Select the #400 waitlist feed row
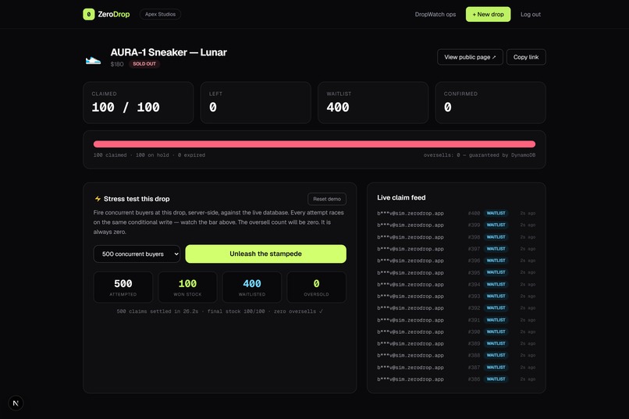Image resolution: width=629 pixels, height=419 pixels. (456, 213)
